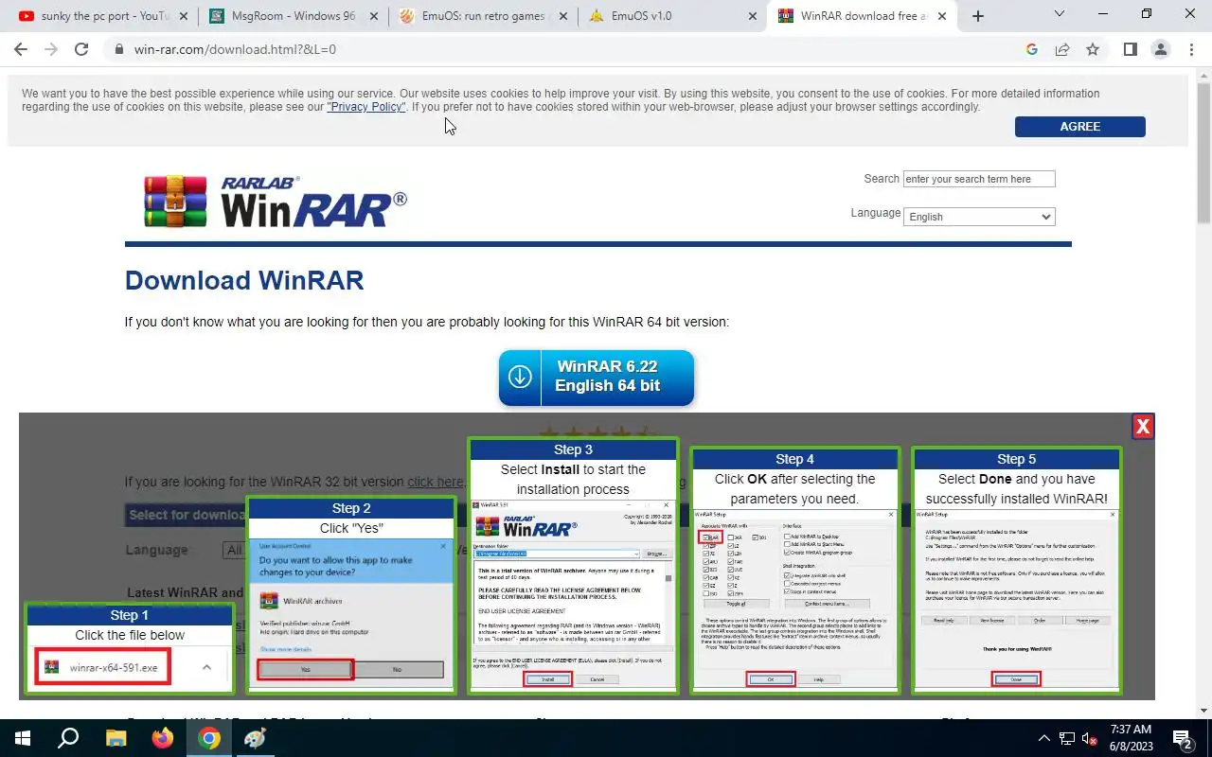
Task: Click the Step 5 Done screenshot thumbnail
Action: tap(1016, 571)
